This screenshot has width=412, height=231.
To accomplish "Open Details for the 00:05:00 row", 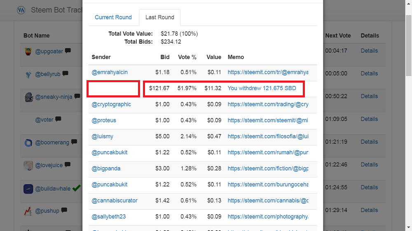I will pos(369,74).
